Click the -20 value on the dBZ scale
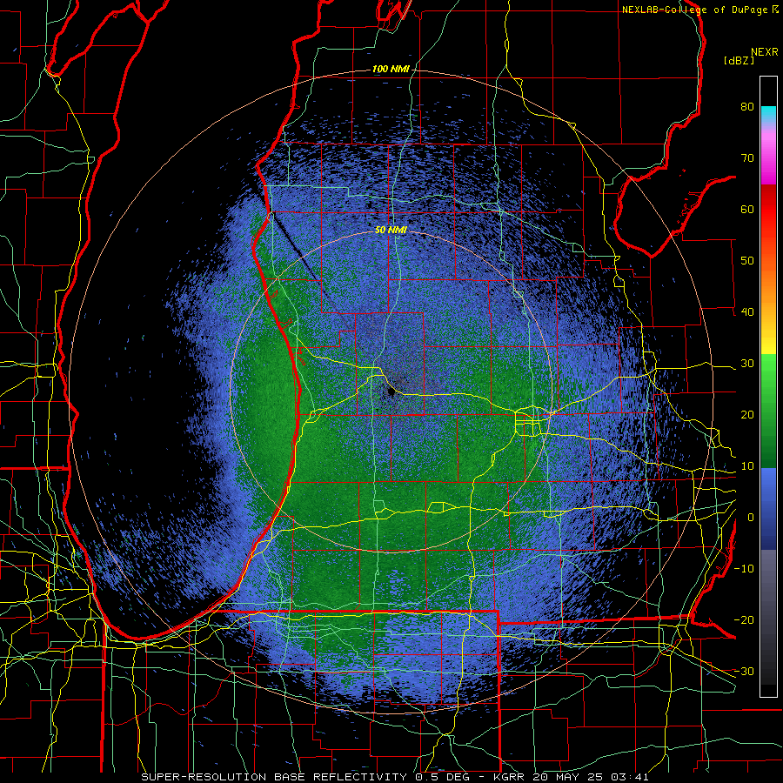 pyautogui.click(x=744, y=620)
